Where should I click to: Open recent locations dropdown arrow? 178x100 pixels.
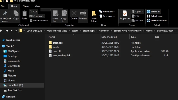point(12,30)
